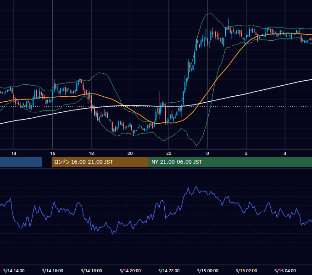
Task: Click the 2 hour label on price chart axis
Action: pyautogui.click(x=246, y=154)
